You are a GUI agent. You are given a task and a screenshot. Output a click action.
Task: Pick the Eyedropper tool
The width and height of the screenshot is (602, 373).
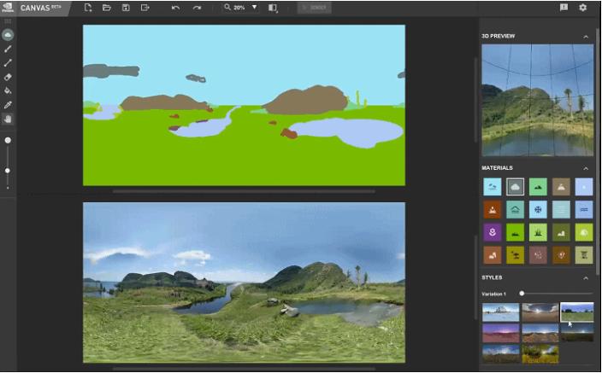click(8, 105)
